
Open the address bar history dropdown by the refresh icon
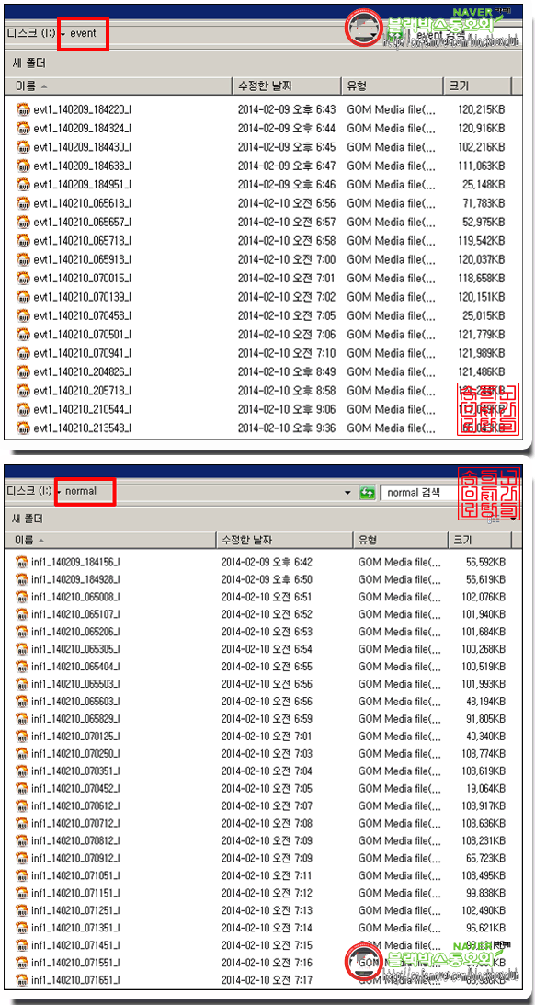click(x=347, y=492)
